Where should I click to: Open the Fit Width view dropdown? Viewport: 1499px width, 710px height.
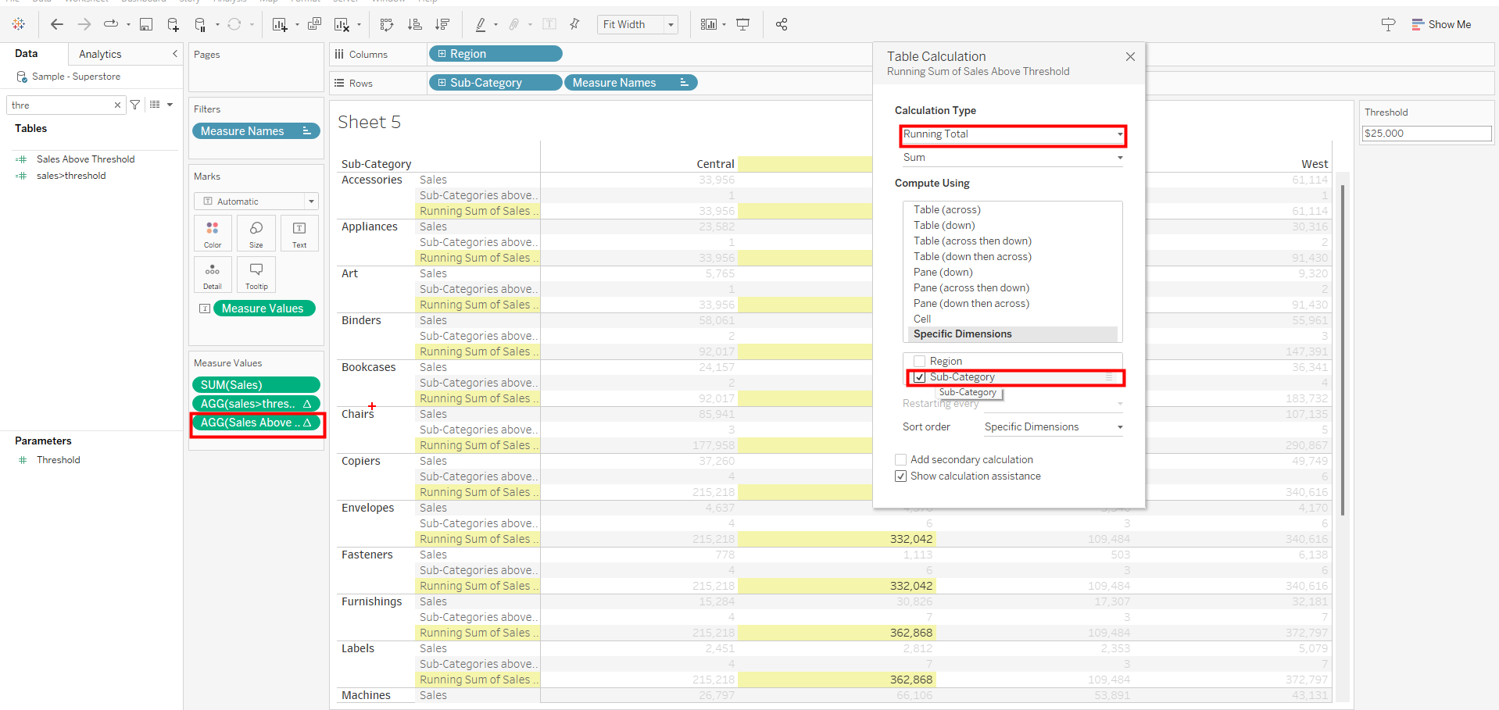[637, 25]
